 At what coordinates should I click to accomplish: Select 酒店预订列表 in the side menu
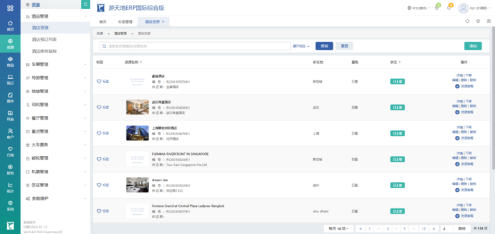click(x=44, y=40)
